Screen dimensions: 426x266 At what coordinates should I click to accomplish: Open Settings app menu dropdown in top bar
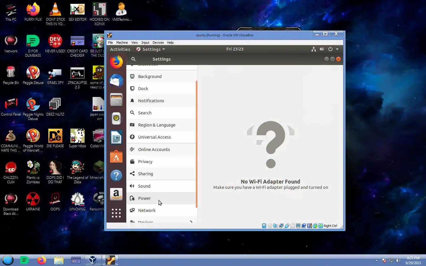pos(151,49)
